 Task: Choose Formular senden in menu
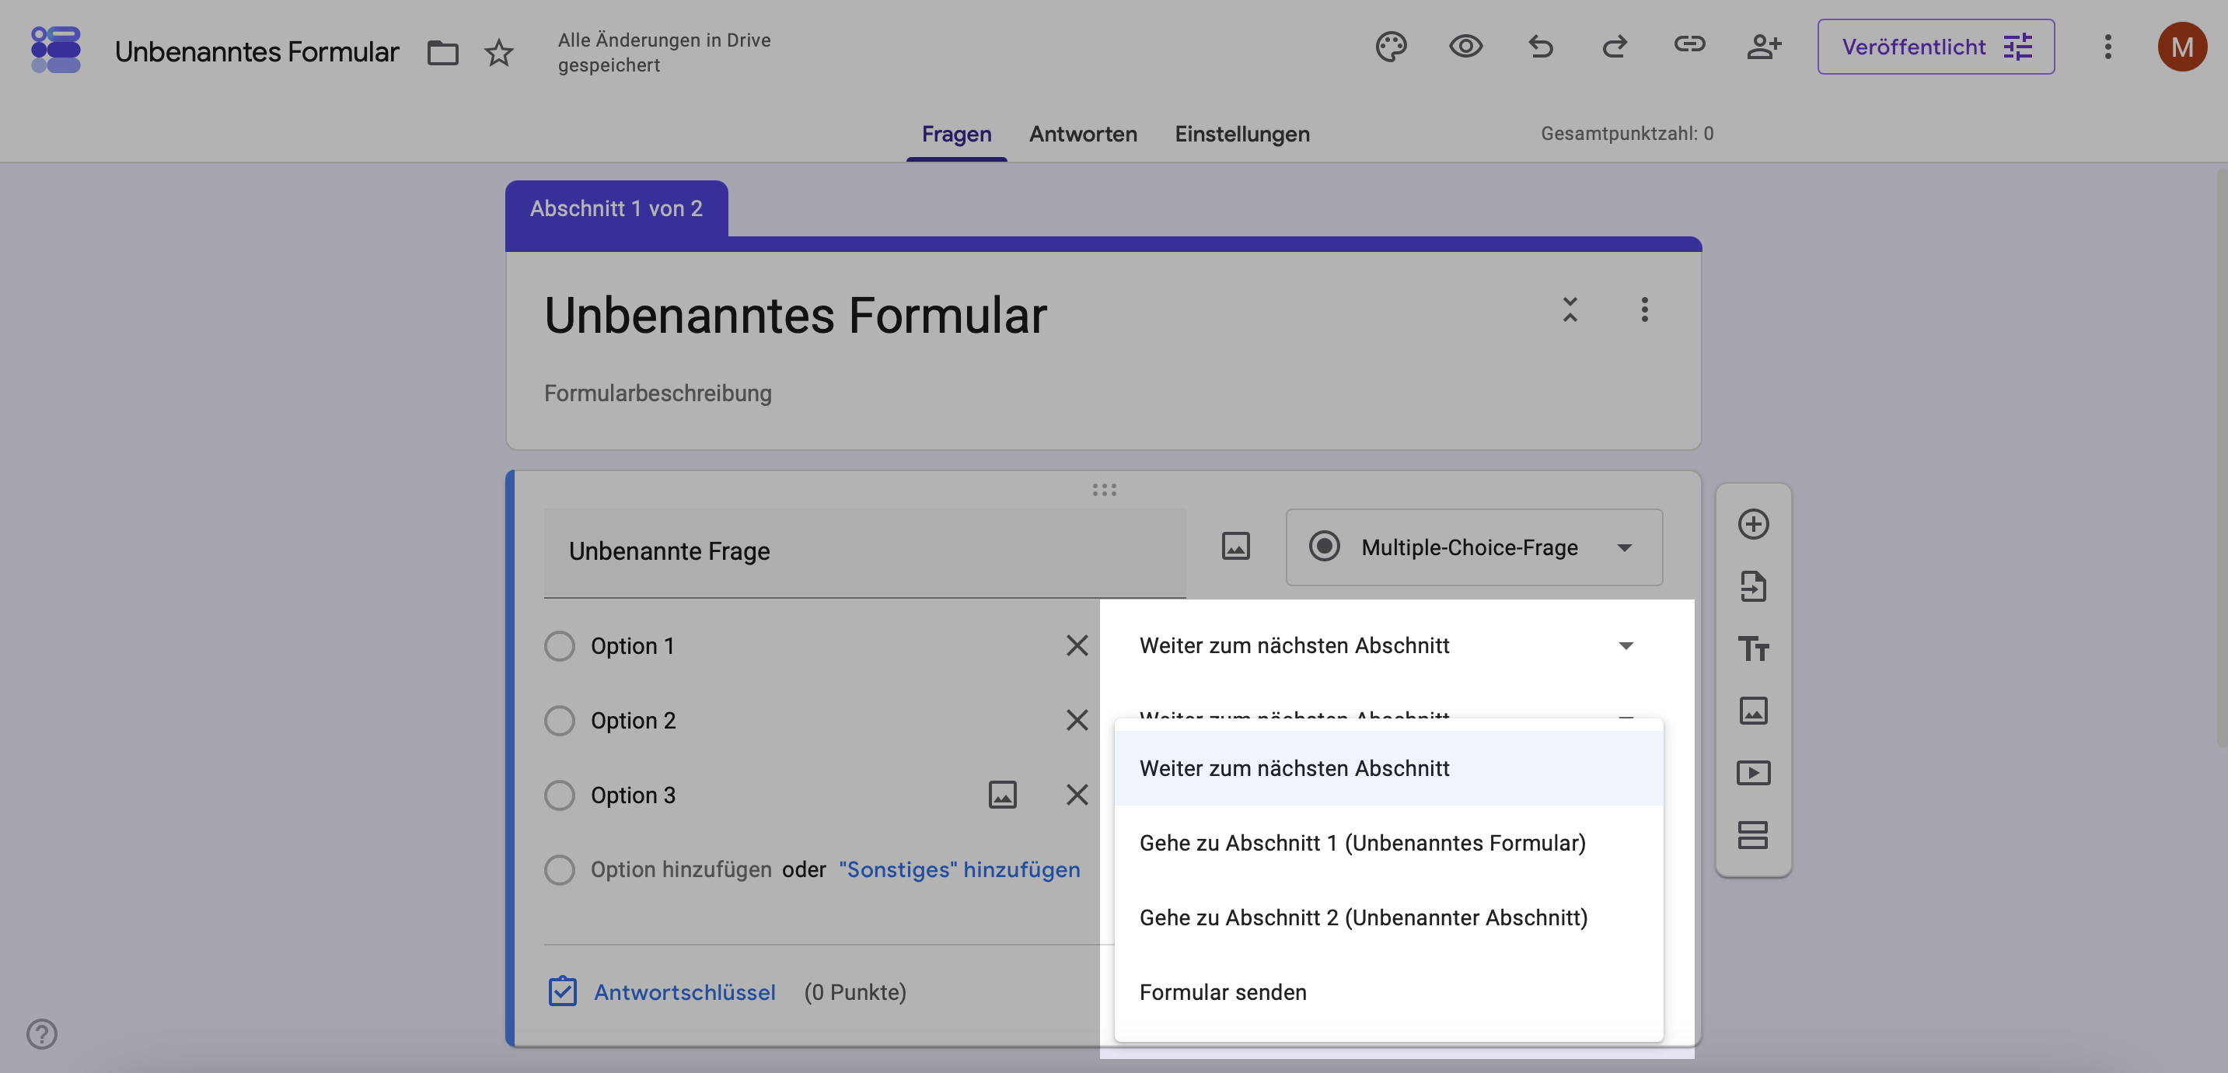coord(1388,992)
